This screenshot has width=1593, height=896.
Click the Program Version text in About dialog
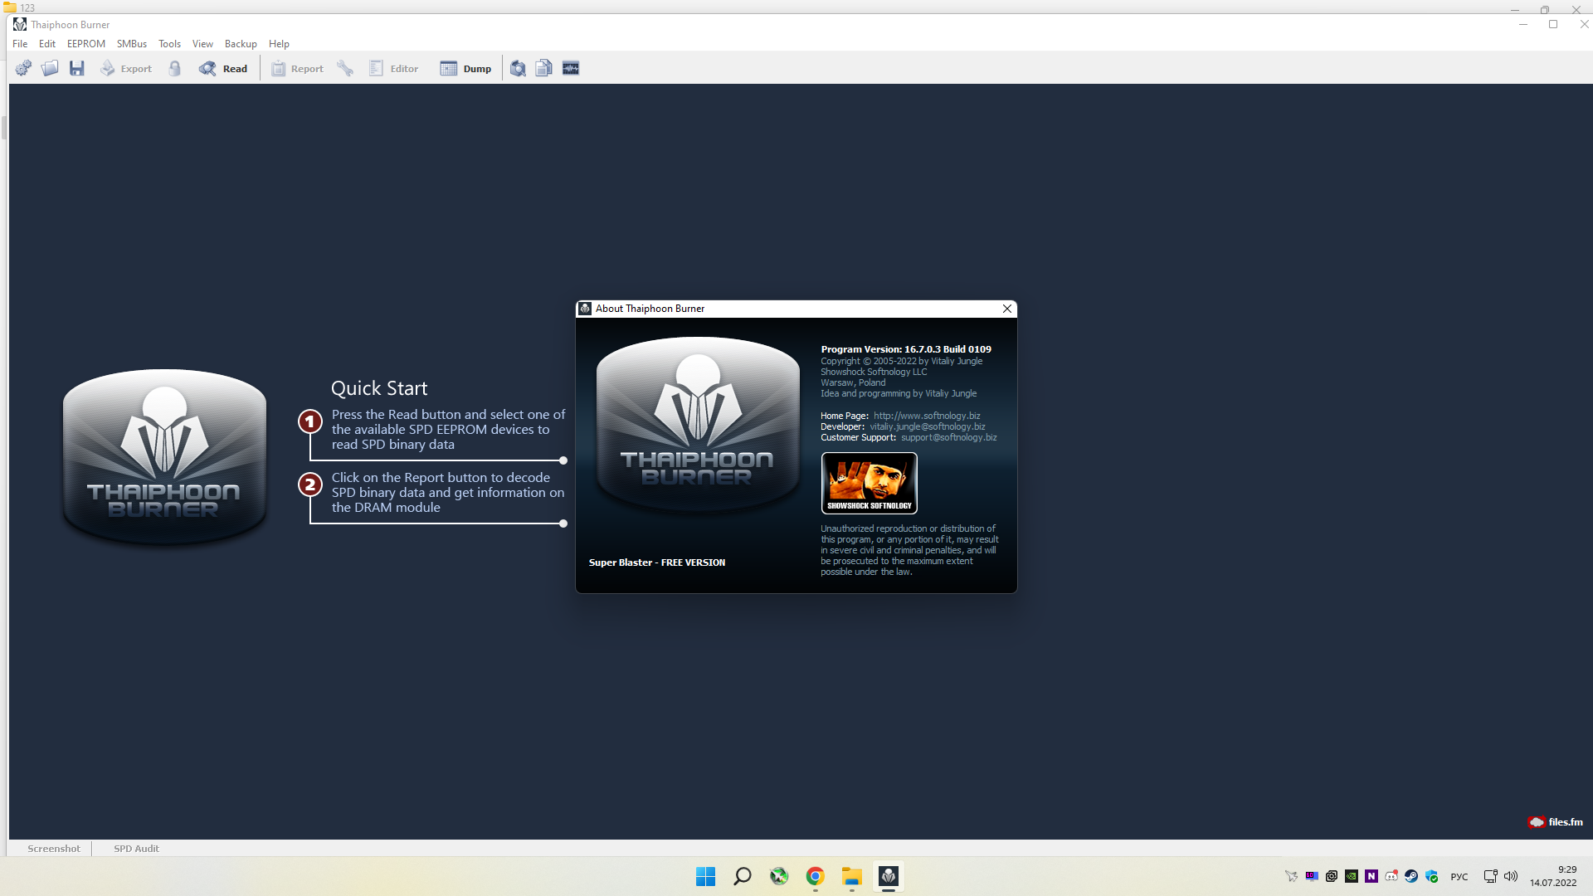[x=906, y=349]
